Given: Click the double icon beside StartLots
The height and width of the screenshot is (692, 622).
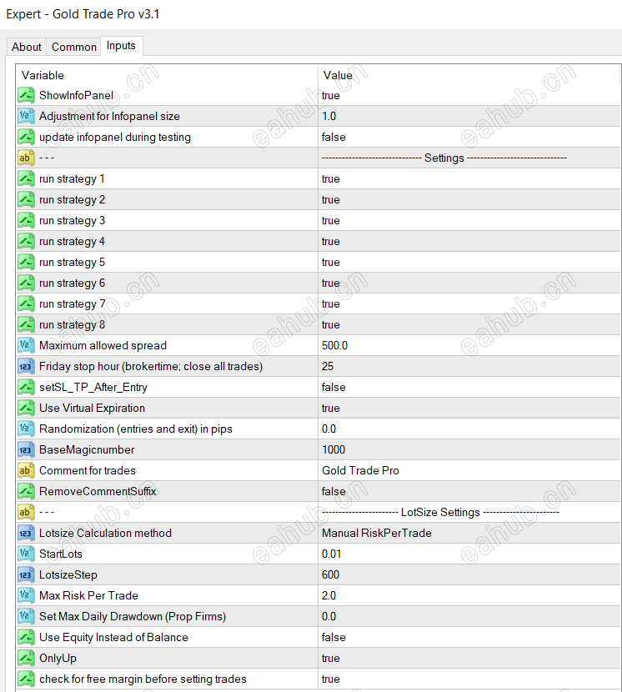Looking at the screenshot, I should pyautogui.click(x=26, y=554).
